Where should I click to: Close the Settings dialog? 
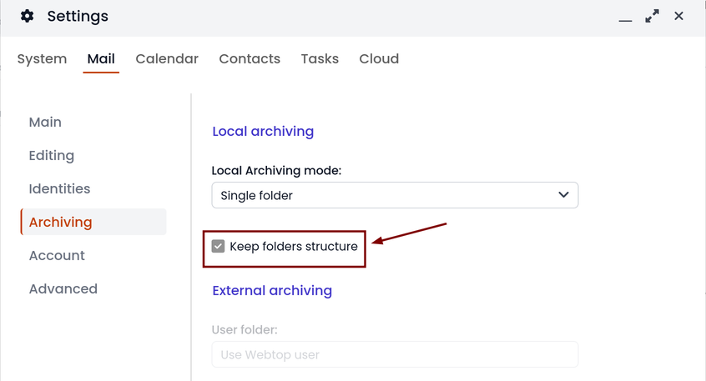point(678,16)
